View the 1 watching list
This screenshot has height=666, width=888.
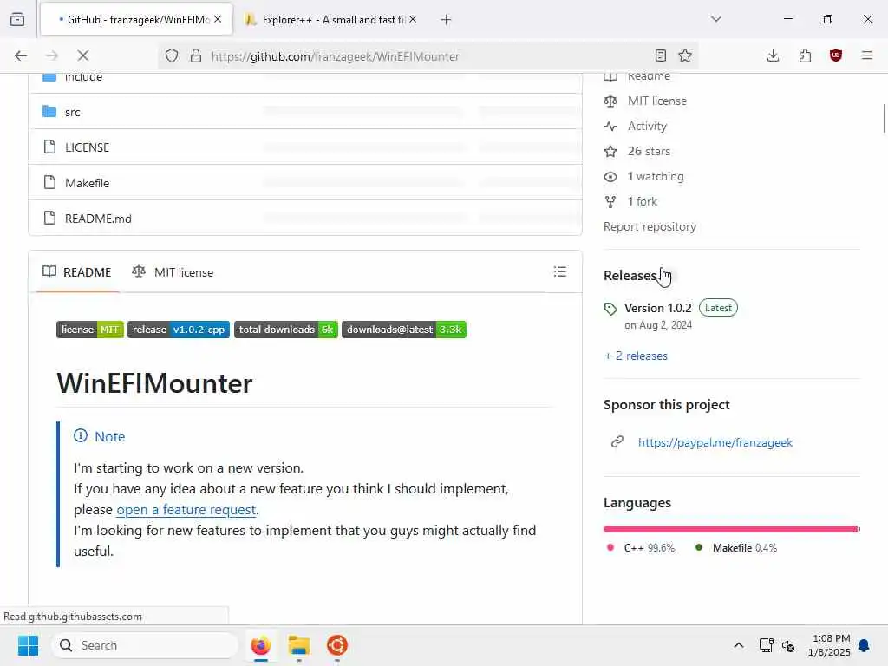(x=656, y=177)
